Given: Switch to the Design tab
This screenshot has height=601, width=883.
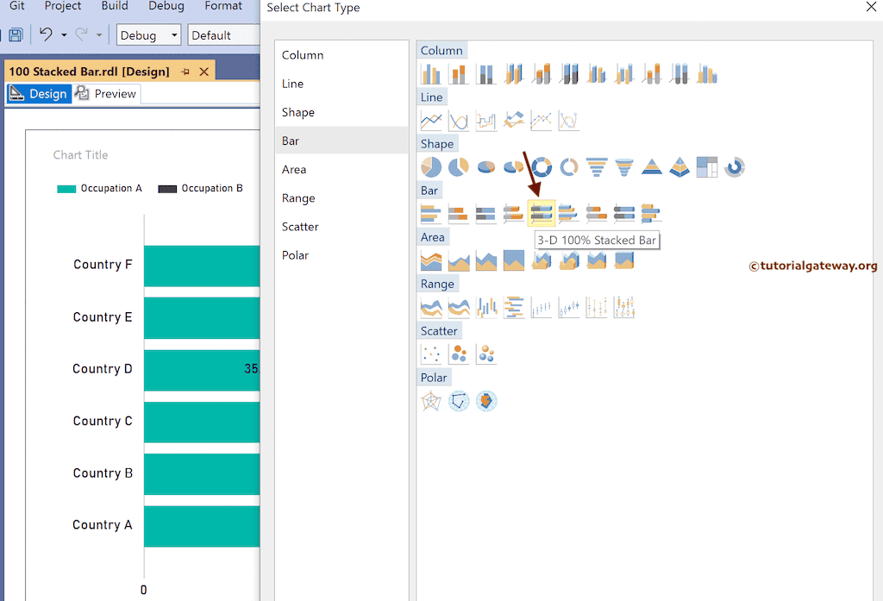Looking at the screenshot, I should [x=39, y=93].
